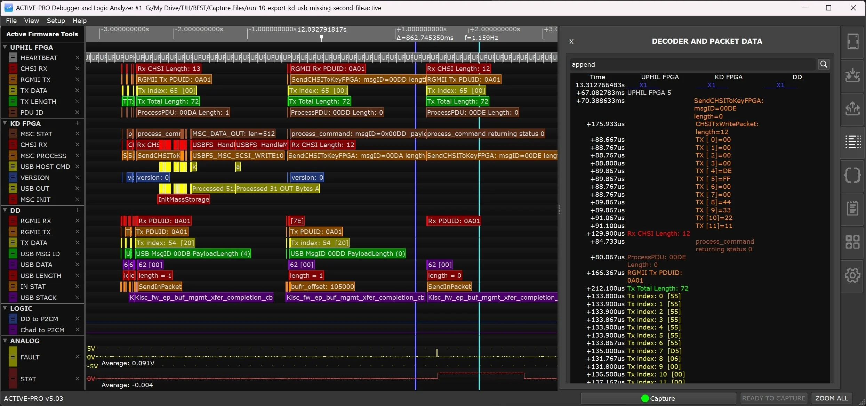Viewport: 866px width, 406px height.
Task: Collapse the UPHIL FPGA group
Action: coord(5,47)
